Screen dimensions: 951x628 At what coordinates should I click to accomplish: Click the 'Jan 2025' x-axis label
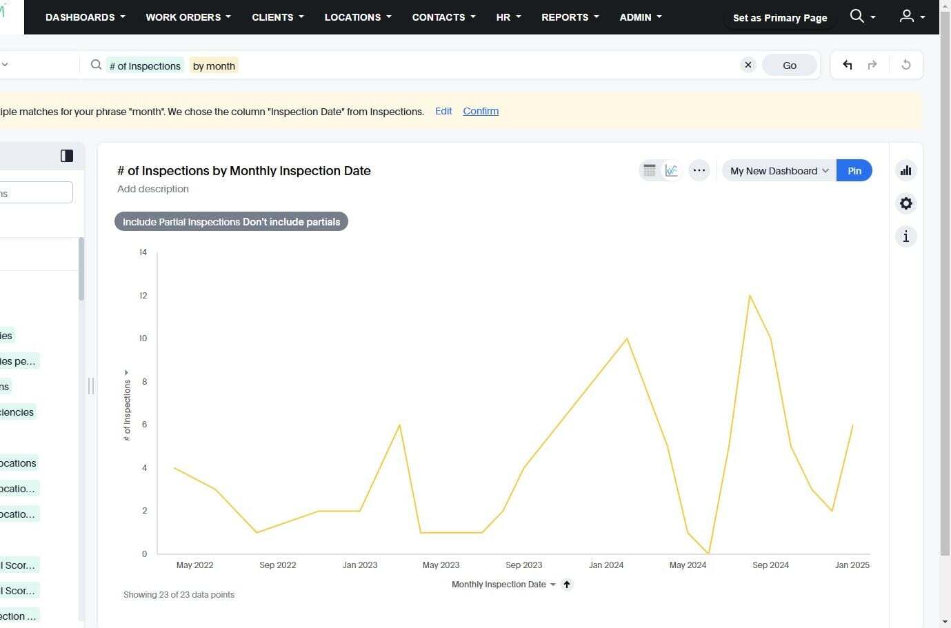[852, 565]
